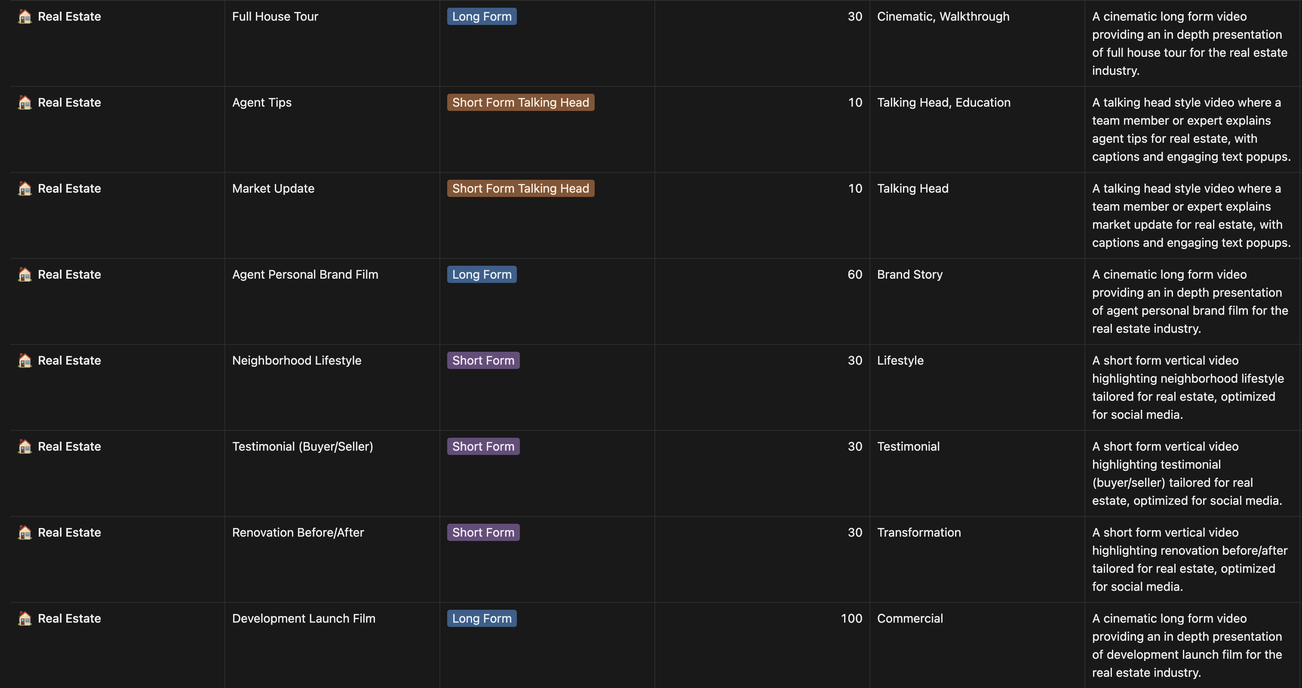This screenshot has height=688, width=1302.
Task: Open the Development Launch Film entry
Action: point(303,618)
